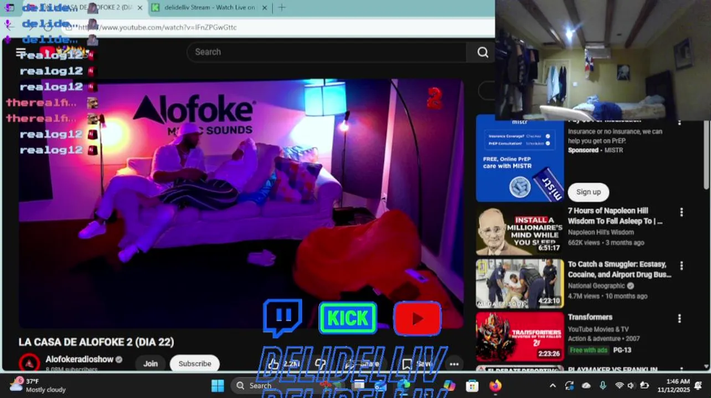Open options menu for Transformers movie
Image resolution: width=711 pixels, height=398 pixels.
coord(679,318)
